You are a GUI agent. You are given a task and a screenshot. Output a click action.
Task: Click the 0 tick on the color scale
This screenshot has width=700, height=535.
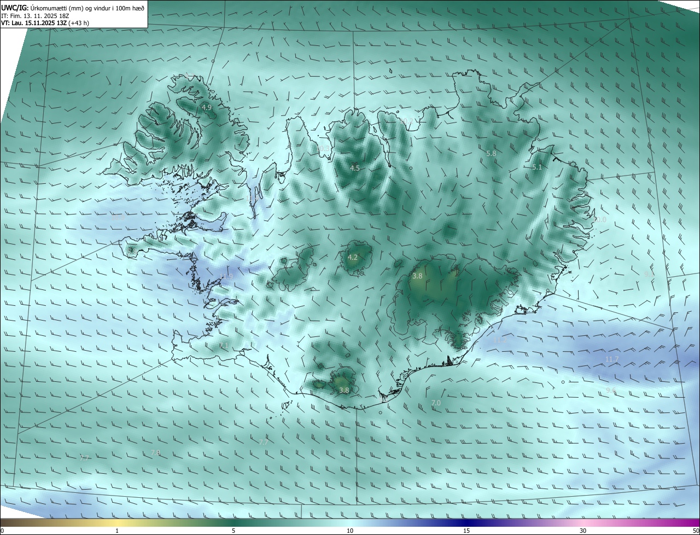click(2, 531)
